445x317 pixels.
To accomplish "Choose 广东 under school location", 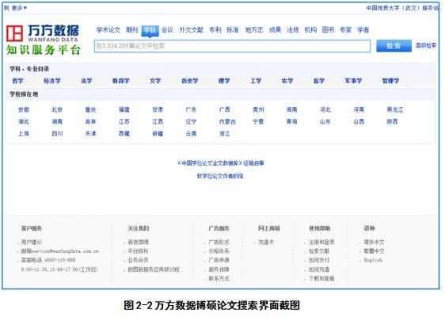I will (191, 109).
